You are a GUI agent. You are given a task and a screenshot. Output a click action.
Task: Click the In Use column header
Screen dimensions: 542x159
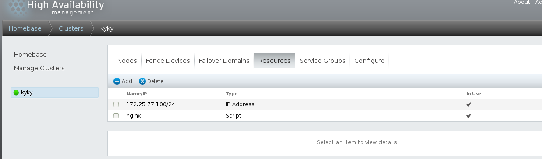[x=474, y=93]
